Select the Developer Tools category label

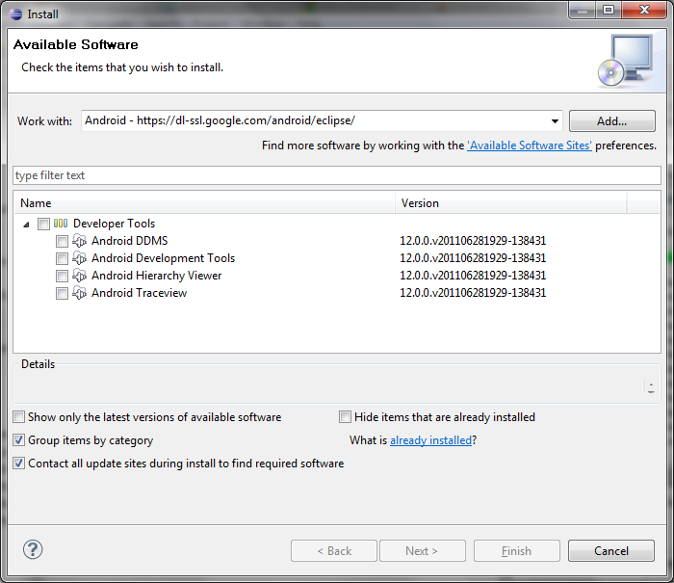click(114, 224)
